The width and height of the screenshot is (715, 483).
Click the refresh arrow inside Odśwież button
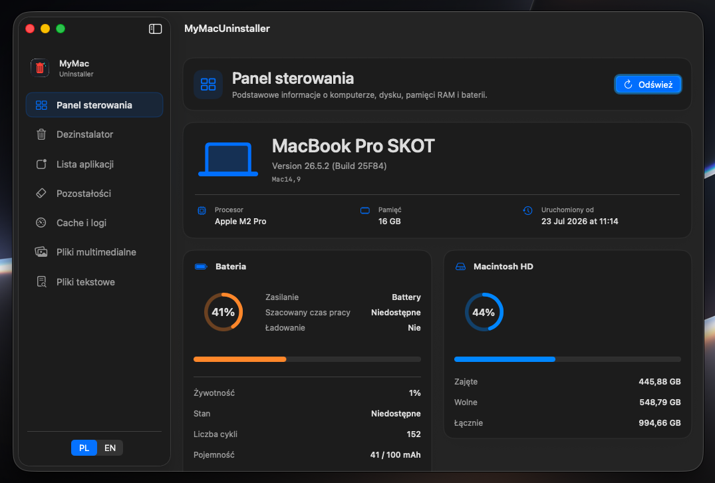pyautogui.click(x=628, y=84)
